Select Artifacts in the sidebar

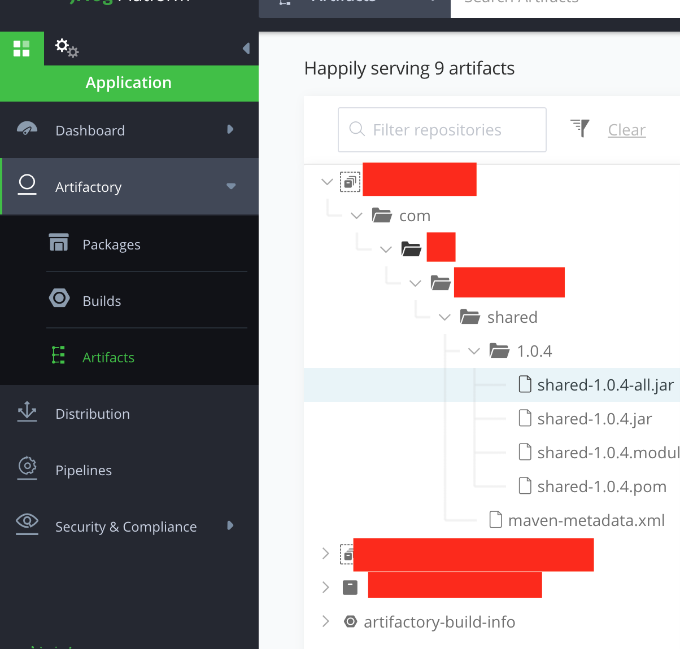pos(129,357)
